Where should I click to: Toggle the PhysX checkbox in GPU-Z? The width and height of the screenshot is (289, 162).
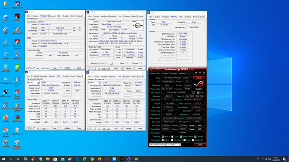184,140
